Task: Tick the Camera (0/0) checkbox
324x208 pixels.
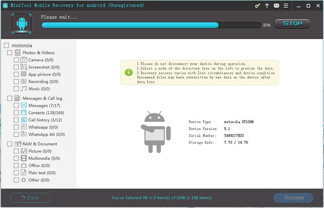Action: click(16, 60)
